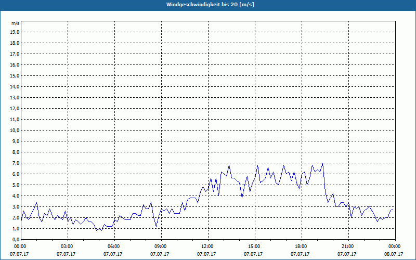416x260 pixels.
Task: Click the 8,0 wind speed label
Action: (x=16, y=152)
